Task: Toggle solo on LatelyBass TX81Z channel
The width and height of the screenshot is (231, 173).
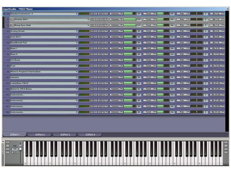Action: coord(96,83)
